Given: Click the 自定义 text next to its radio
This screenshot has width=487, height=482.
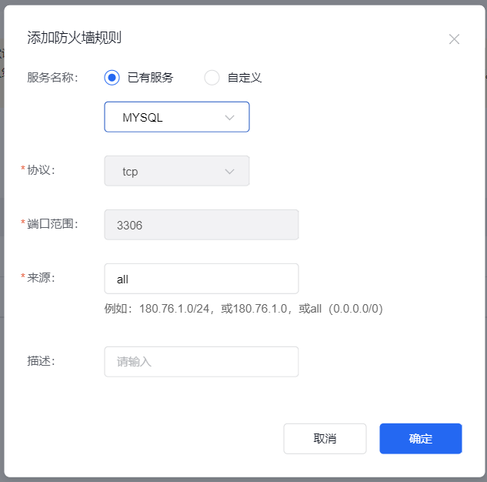Looking at the screenshot, I should click(245, 78).
